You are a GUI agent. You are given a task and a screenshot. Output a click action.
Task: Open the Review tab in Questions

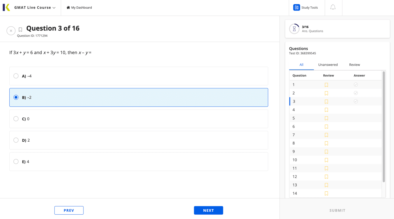(x=354, y=65)
